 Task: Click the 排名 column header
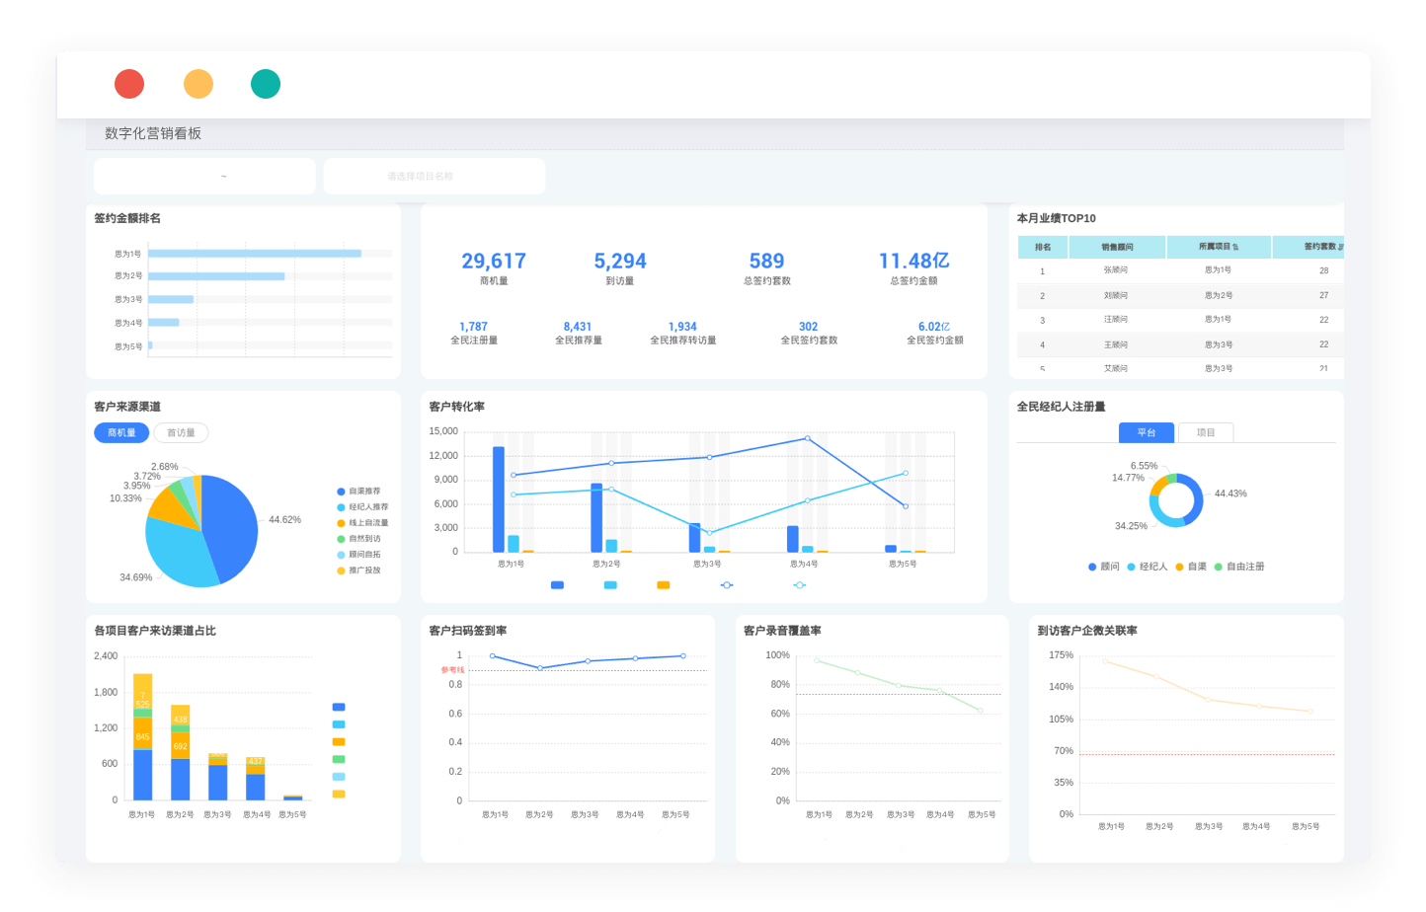[x=1043, y=247]
